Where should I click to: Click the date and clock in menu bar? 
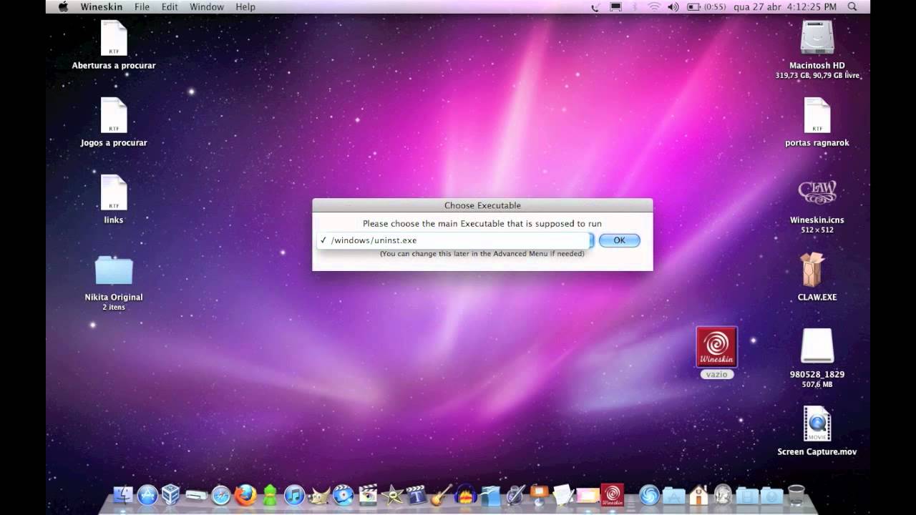[x=785, y=6]
